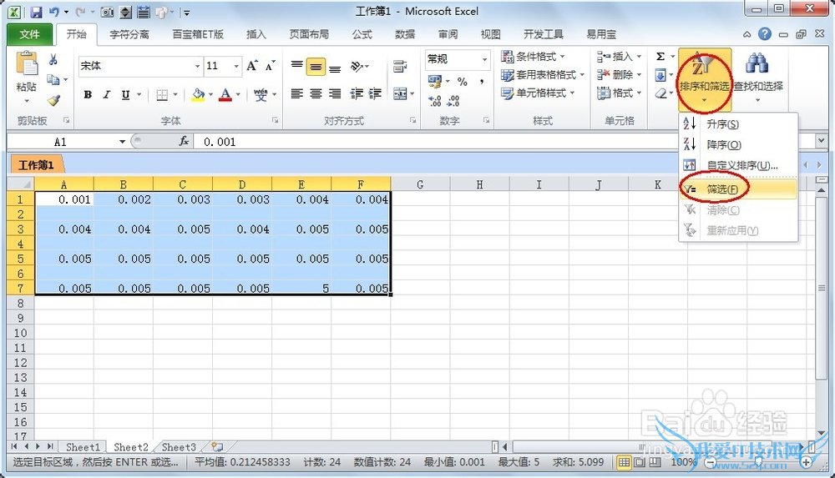Decrease font size with the small A icon
The height and width of the screenshot is (478, 835).
[270, 66]
